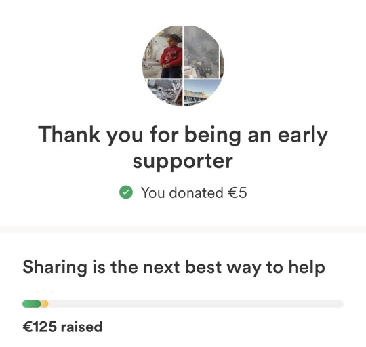Click 'Sharing is the next best way to help'
366x347 pixels.
coord(174,268)
